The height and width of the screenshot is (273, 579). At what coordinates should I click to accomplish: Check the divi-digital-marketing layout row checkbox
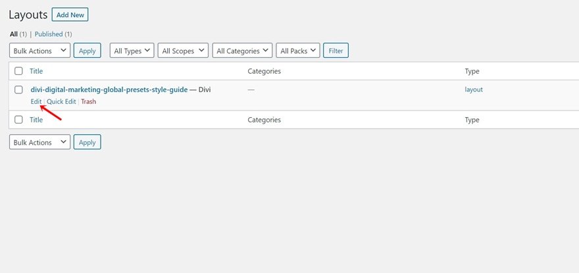click(x=18, y=89)
